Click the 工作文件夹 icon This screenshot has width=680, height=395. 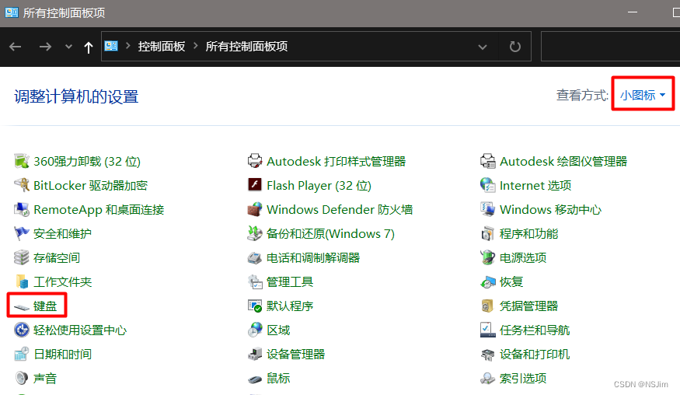click(21, 281)
